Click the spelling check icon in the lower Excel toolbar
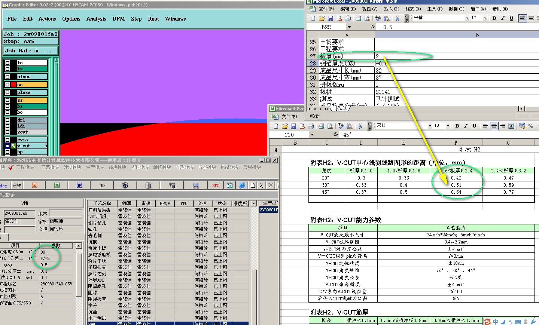Image resolution: width=539 pixels, height=325 pixels. click(x=341, y=126)
